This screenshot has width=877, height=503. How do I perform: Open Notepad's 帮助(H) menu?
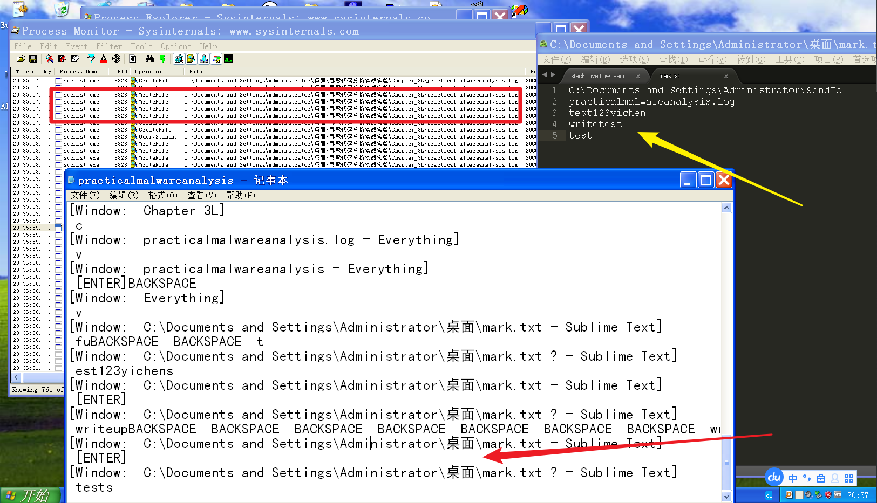click(x=241, y=195)
